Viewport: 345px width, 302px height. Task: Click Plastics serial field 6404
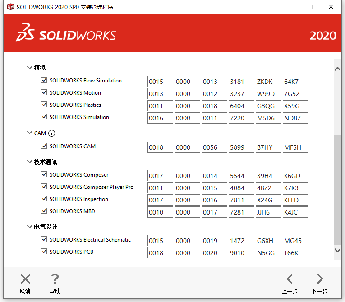click(241, 106)
